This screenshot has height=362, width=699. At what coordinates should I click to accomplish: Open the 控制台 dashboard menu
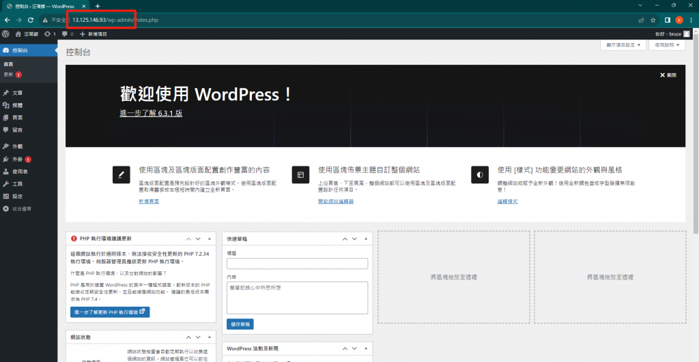coord(29,50)
